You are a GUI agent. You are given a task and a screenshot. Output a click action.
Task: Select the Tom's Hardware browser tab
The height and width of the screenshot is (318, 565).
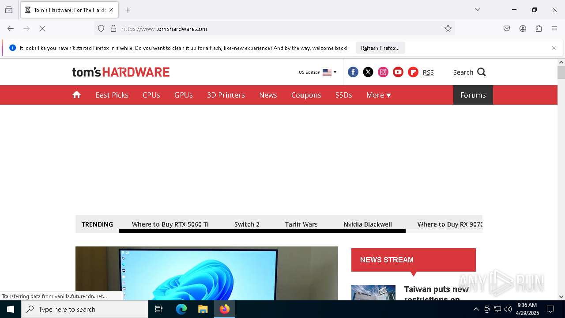(69, 10)
